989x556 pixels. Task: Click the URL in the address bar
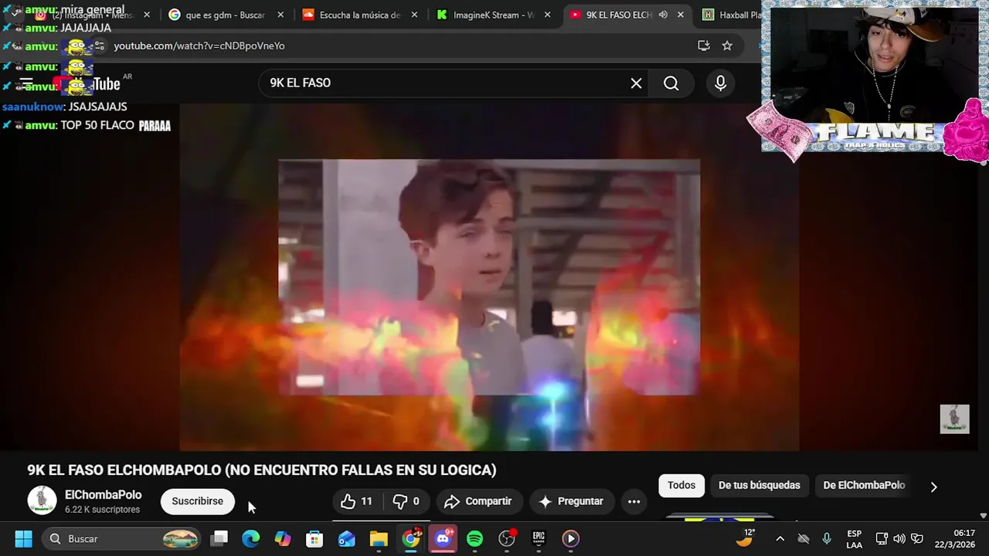pyautogui.click(x=199, y=46)
